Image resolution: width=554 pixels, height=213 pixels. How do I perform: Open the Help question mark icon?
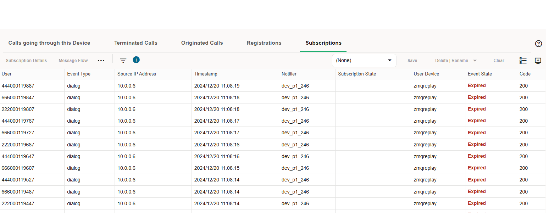(x=538, y=44)
